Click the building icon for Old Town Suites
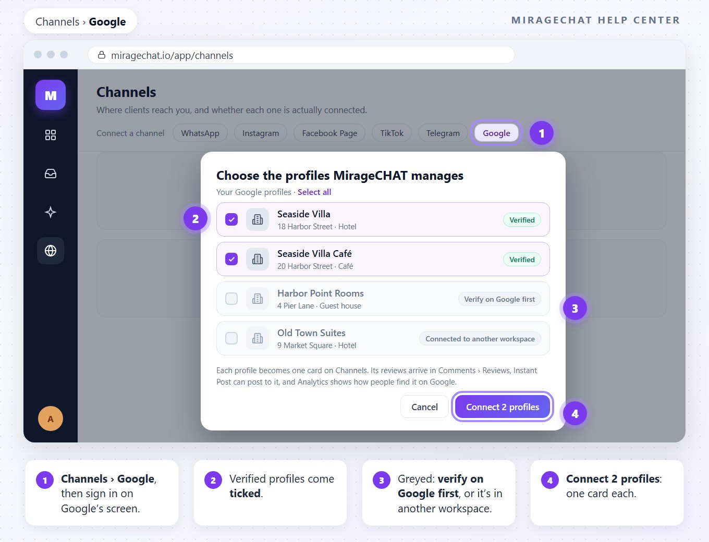The width and height of the screenshot is (709, 542). pos(258,338)
